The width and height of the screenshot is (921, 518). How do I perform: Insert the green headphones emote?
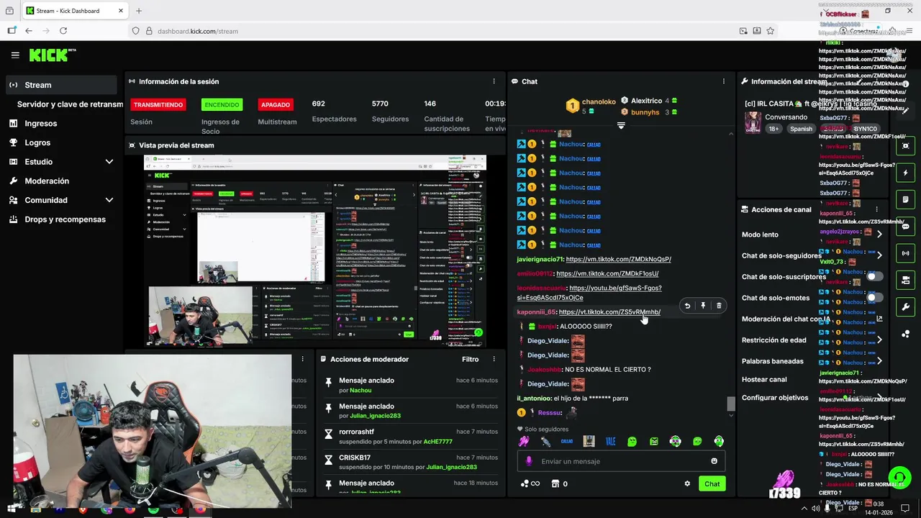719,441
